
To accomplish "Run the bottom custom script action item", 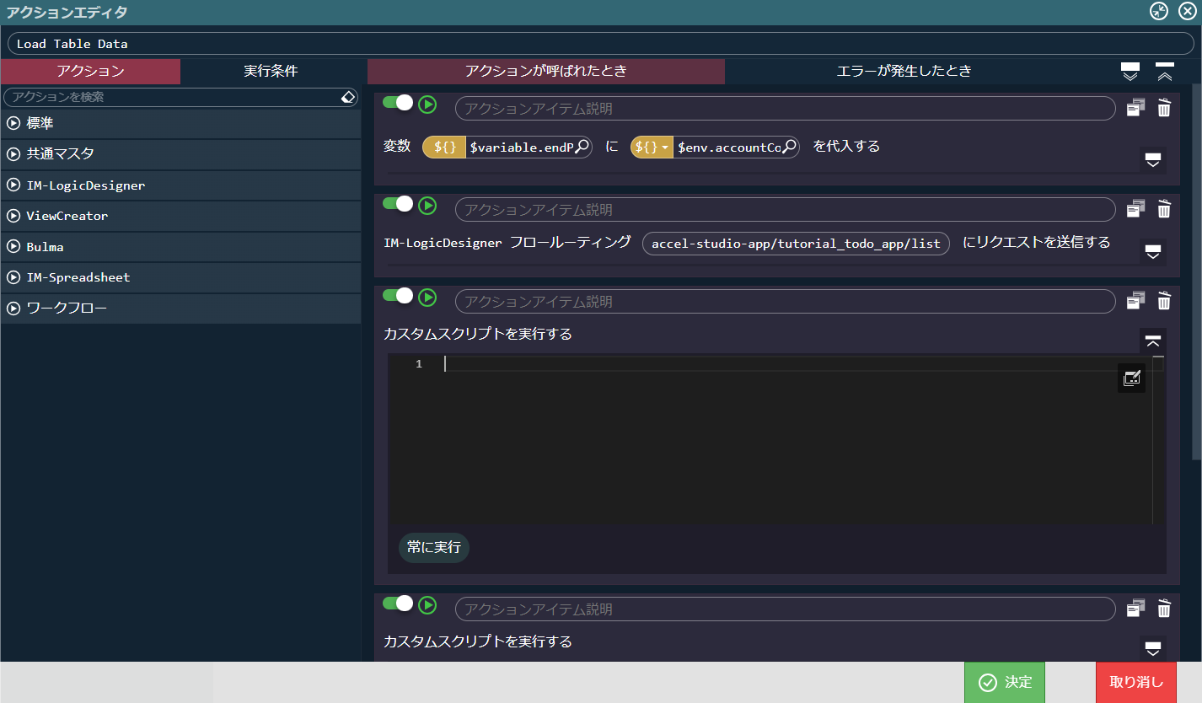I will click(x=428, y=604).
